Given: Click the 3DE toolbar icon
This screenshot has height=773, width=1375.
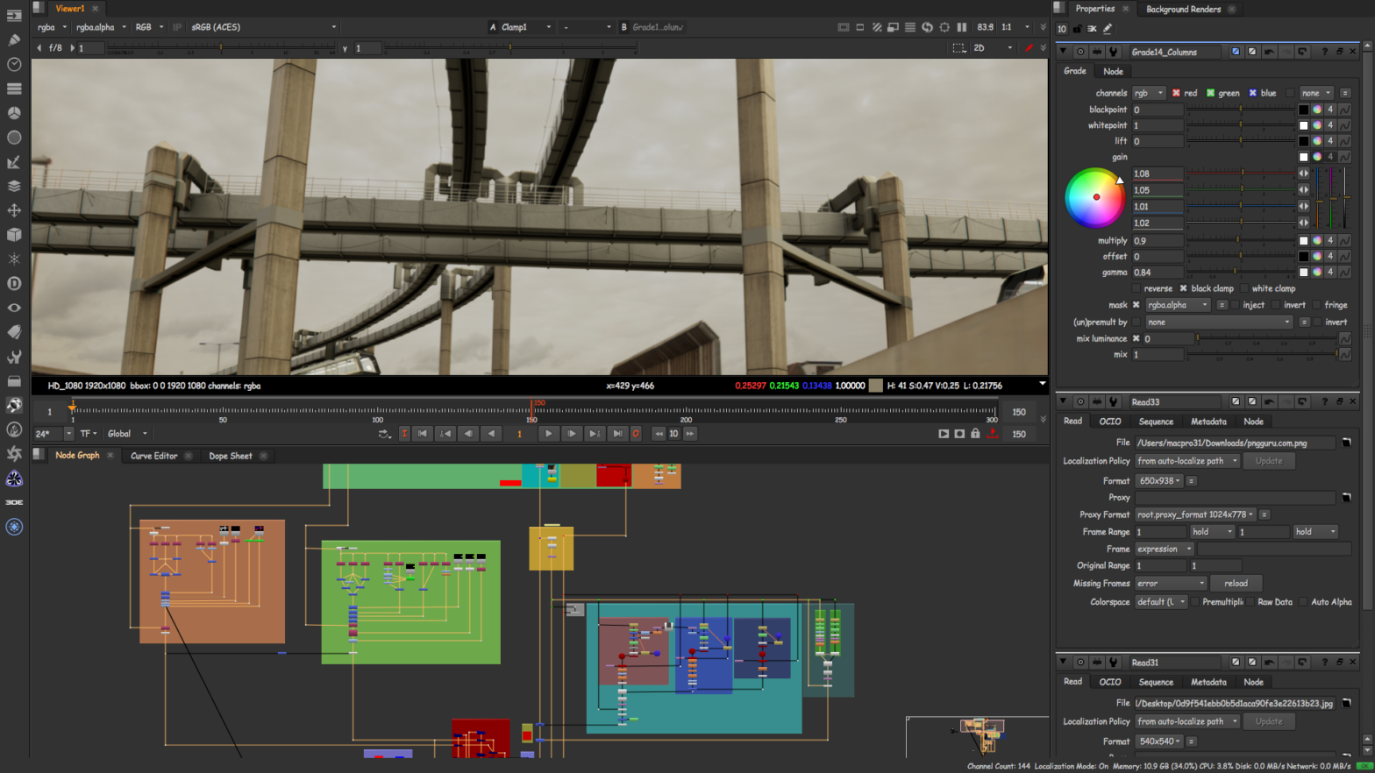Looking at the screenshot, I should tap(14, 502).
